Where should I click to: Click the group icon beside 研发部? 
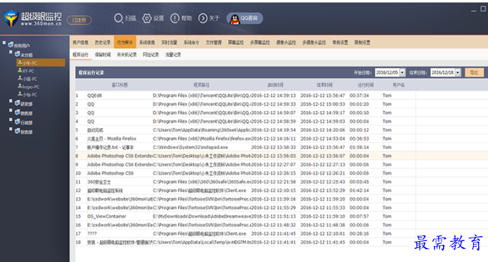coord(18,103)
